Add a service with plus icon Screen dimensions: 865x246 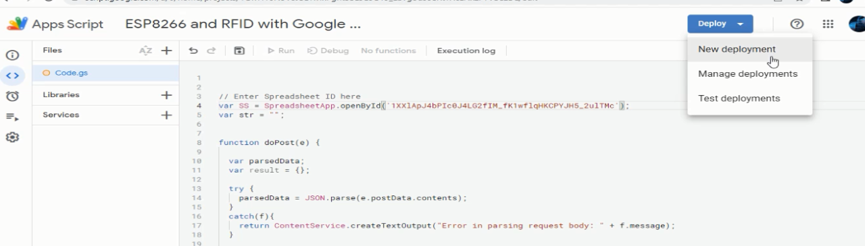pyautogui.click(x=166, y=115)
